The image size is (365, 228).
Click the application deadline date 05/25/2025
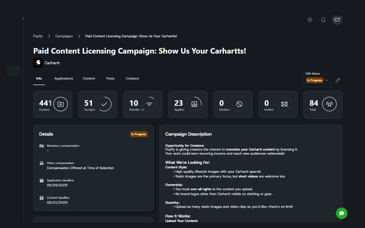[57, 185]
